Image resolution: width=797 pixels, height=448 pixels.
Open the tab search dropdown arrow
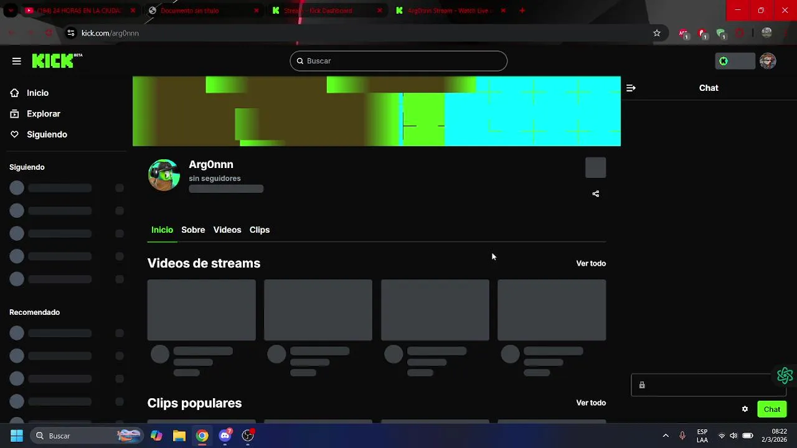(10, 11)
